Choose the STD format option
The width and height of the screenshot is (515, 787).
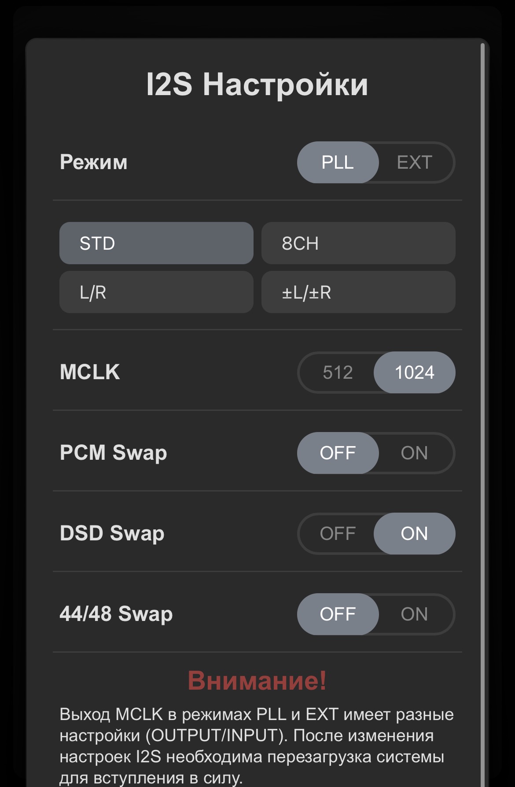pyautogui.click(x=156, y=243)
